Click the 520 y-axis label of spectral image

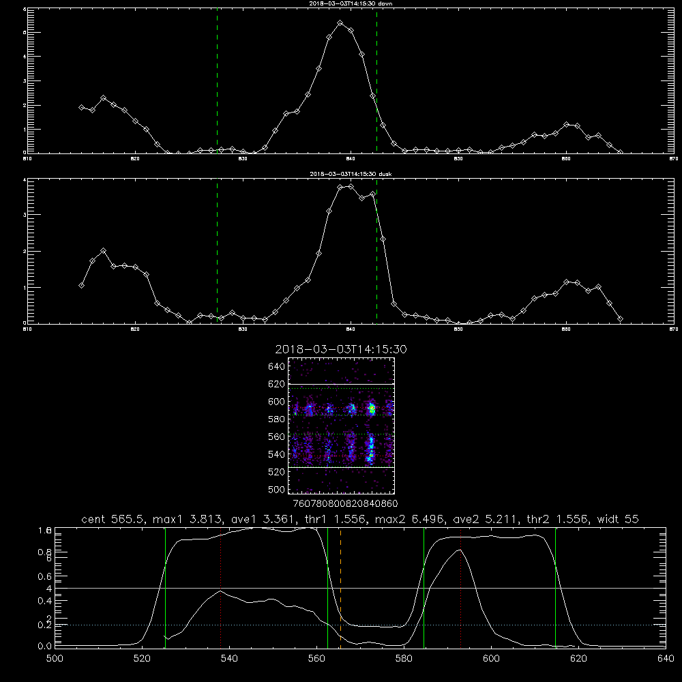(x=277, y=472)
